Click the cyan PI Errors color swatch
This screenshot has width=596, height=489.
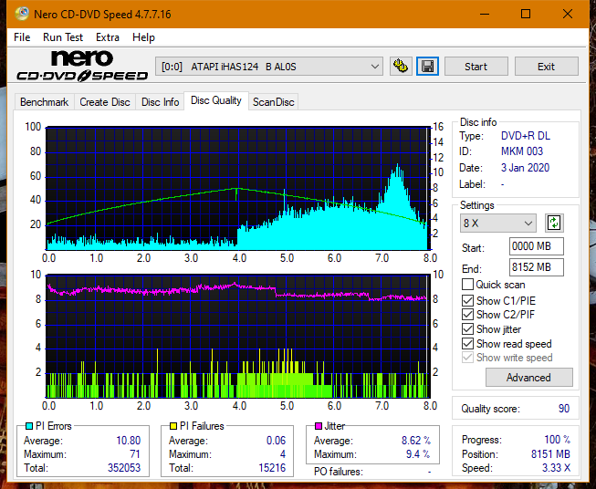29,426
